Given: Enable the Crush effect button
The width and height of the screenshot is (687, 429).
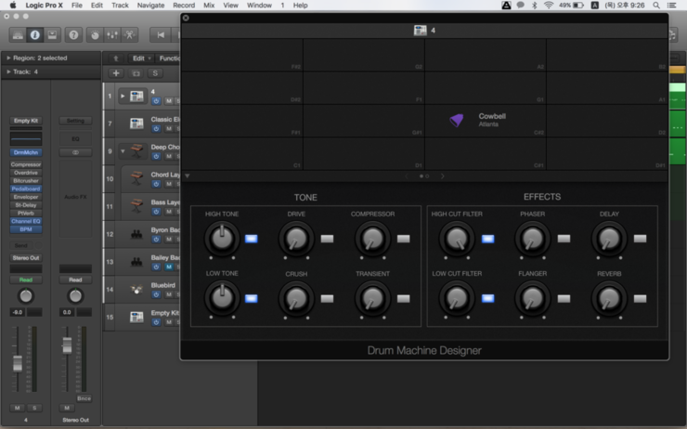Looking at the screenshot, I should pyautogui.click(x=328, y=298).
